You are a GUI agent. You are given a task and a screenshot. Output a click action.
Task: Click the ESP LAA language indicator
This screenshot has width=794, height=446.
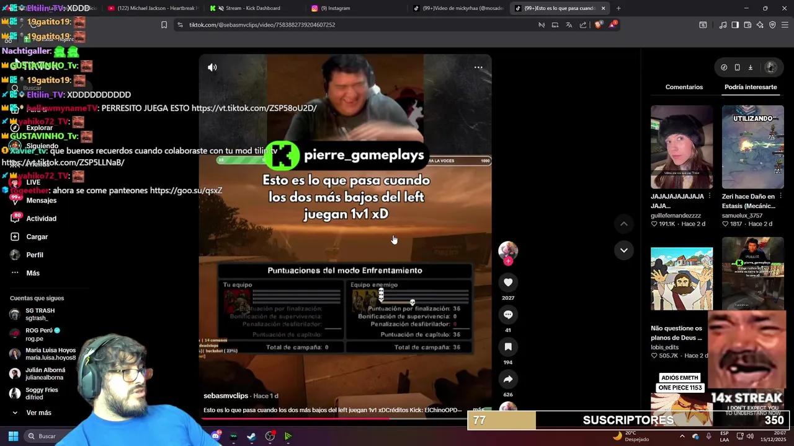click(x=725, y=436)
